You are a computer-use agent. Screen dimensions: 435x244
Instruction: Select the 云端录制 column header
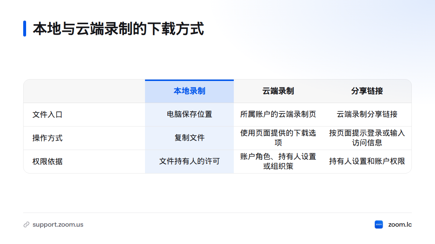click(x=278, y=91)
